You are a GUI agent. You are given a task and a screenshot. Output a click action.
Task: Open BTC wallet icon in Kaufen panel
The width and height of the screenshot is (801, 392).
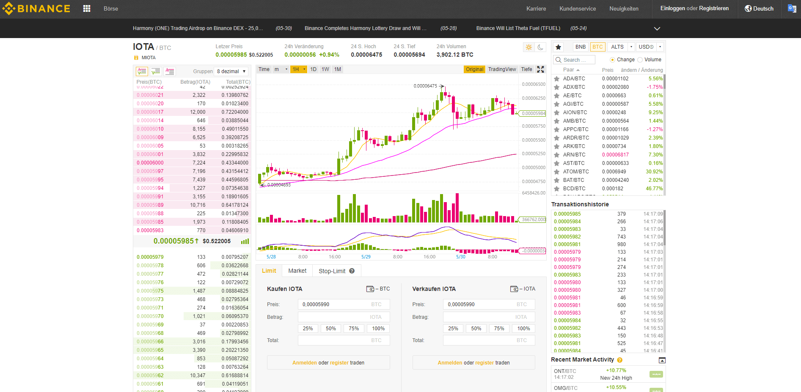tap(370, 289)
